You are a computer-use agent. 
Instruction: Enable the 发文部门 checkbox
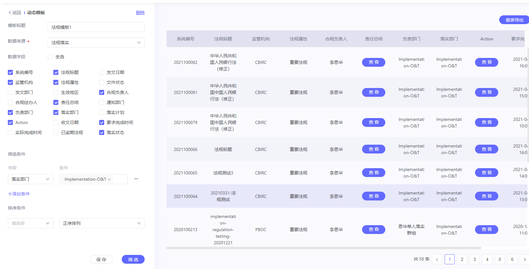(x=10, y=92)
